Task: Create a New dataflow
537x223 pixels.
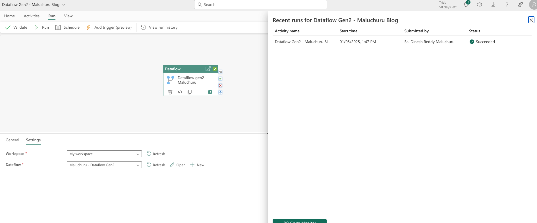Action: coord(197,165)
